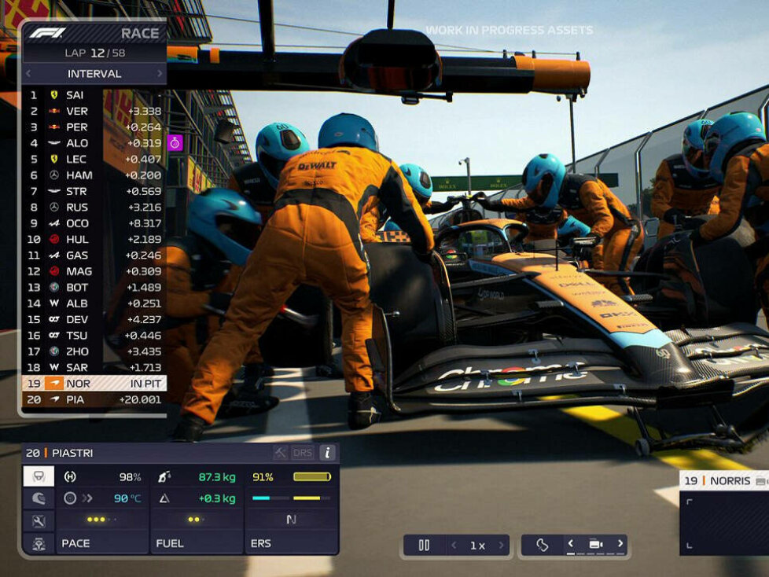This screenshot has width=769, height=577.
Task: Pause the race simulation
Action: (x=425, y=545)
